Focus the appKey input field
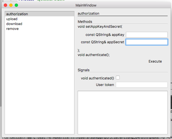Screen dimensions: 172x139 click(x=147, y=35)
